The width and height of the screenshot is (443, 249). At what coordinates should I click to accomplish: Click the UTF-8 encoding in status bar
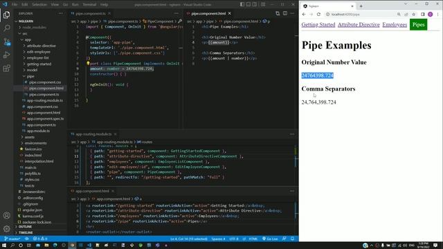pyautogui.click(x=234, y=239)
